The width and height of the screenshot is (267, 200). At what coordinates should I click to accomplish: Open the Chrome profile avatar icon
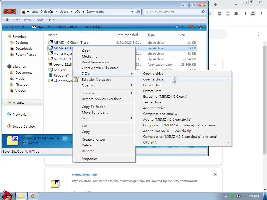click(253, 14)
